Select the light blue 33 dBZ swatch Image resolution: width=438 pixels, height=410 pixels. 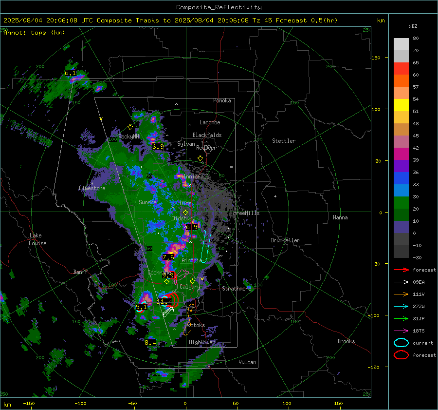401,191
